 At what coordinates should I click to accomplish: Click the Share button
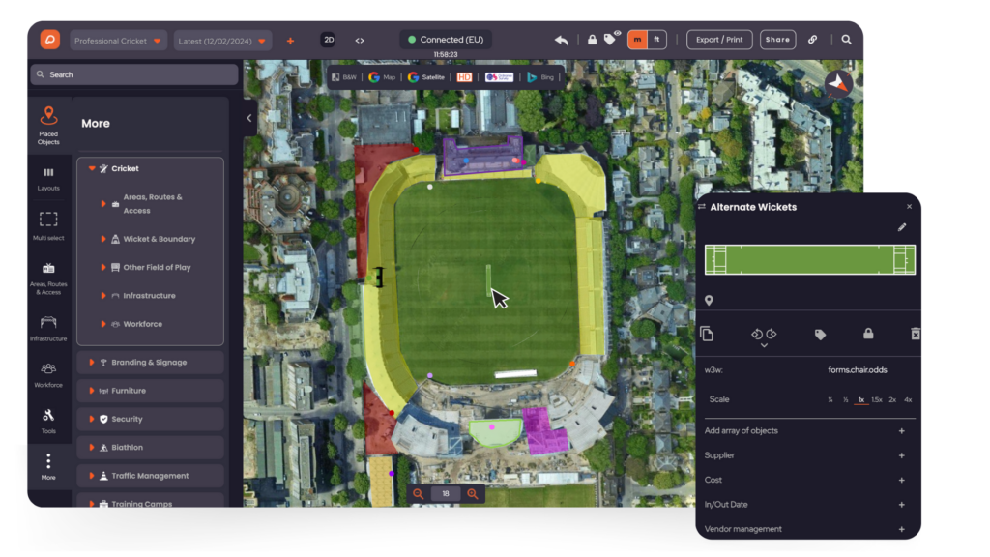coord(777,39)
